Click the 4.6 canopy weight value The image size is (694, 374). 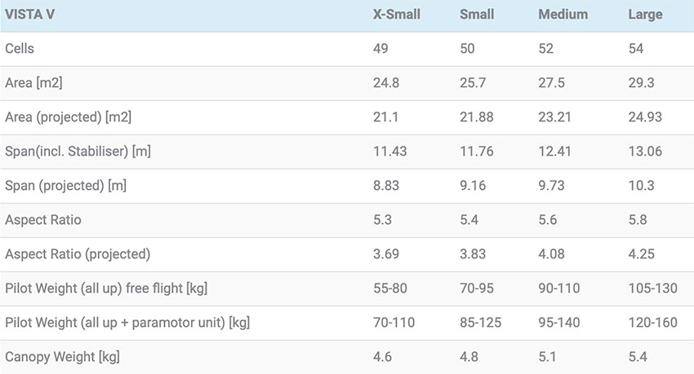382,357
